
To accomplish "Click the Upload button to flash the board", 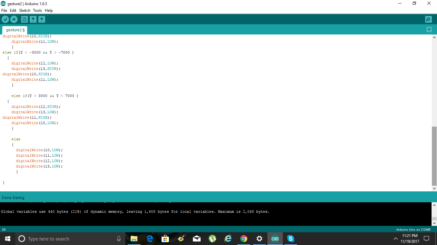I will pos(14,19).
